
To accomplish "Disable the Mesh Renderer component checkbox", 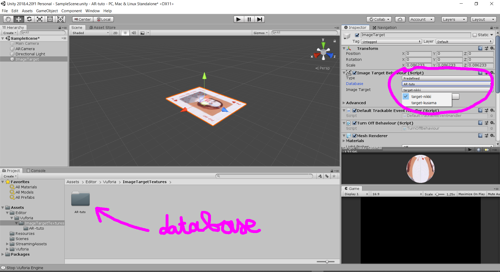I will coord(354,136).
